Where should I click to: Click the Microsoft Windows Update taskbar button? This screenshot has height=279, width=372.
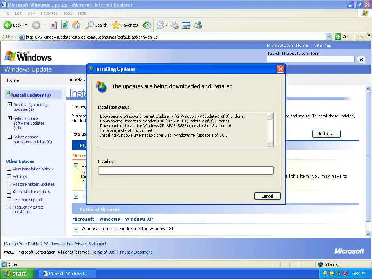click(67, 274)
